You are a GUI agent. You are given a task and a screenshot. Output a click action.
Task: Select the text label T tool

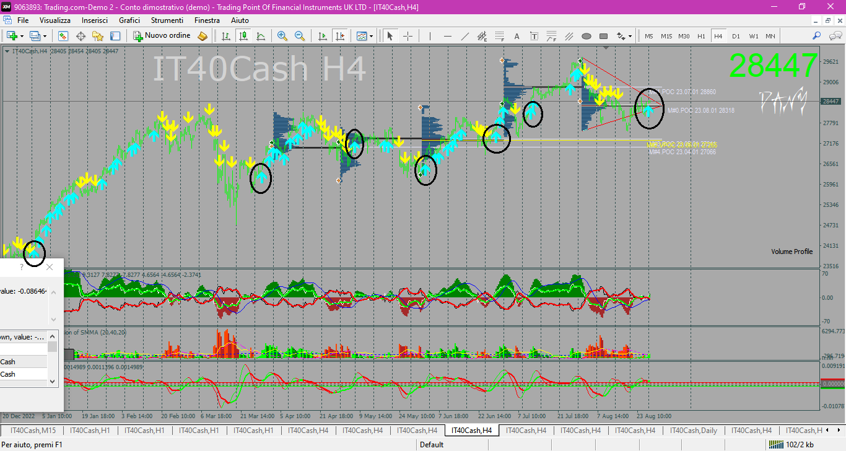534,36
